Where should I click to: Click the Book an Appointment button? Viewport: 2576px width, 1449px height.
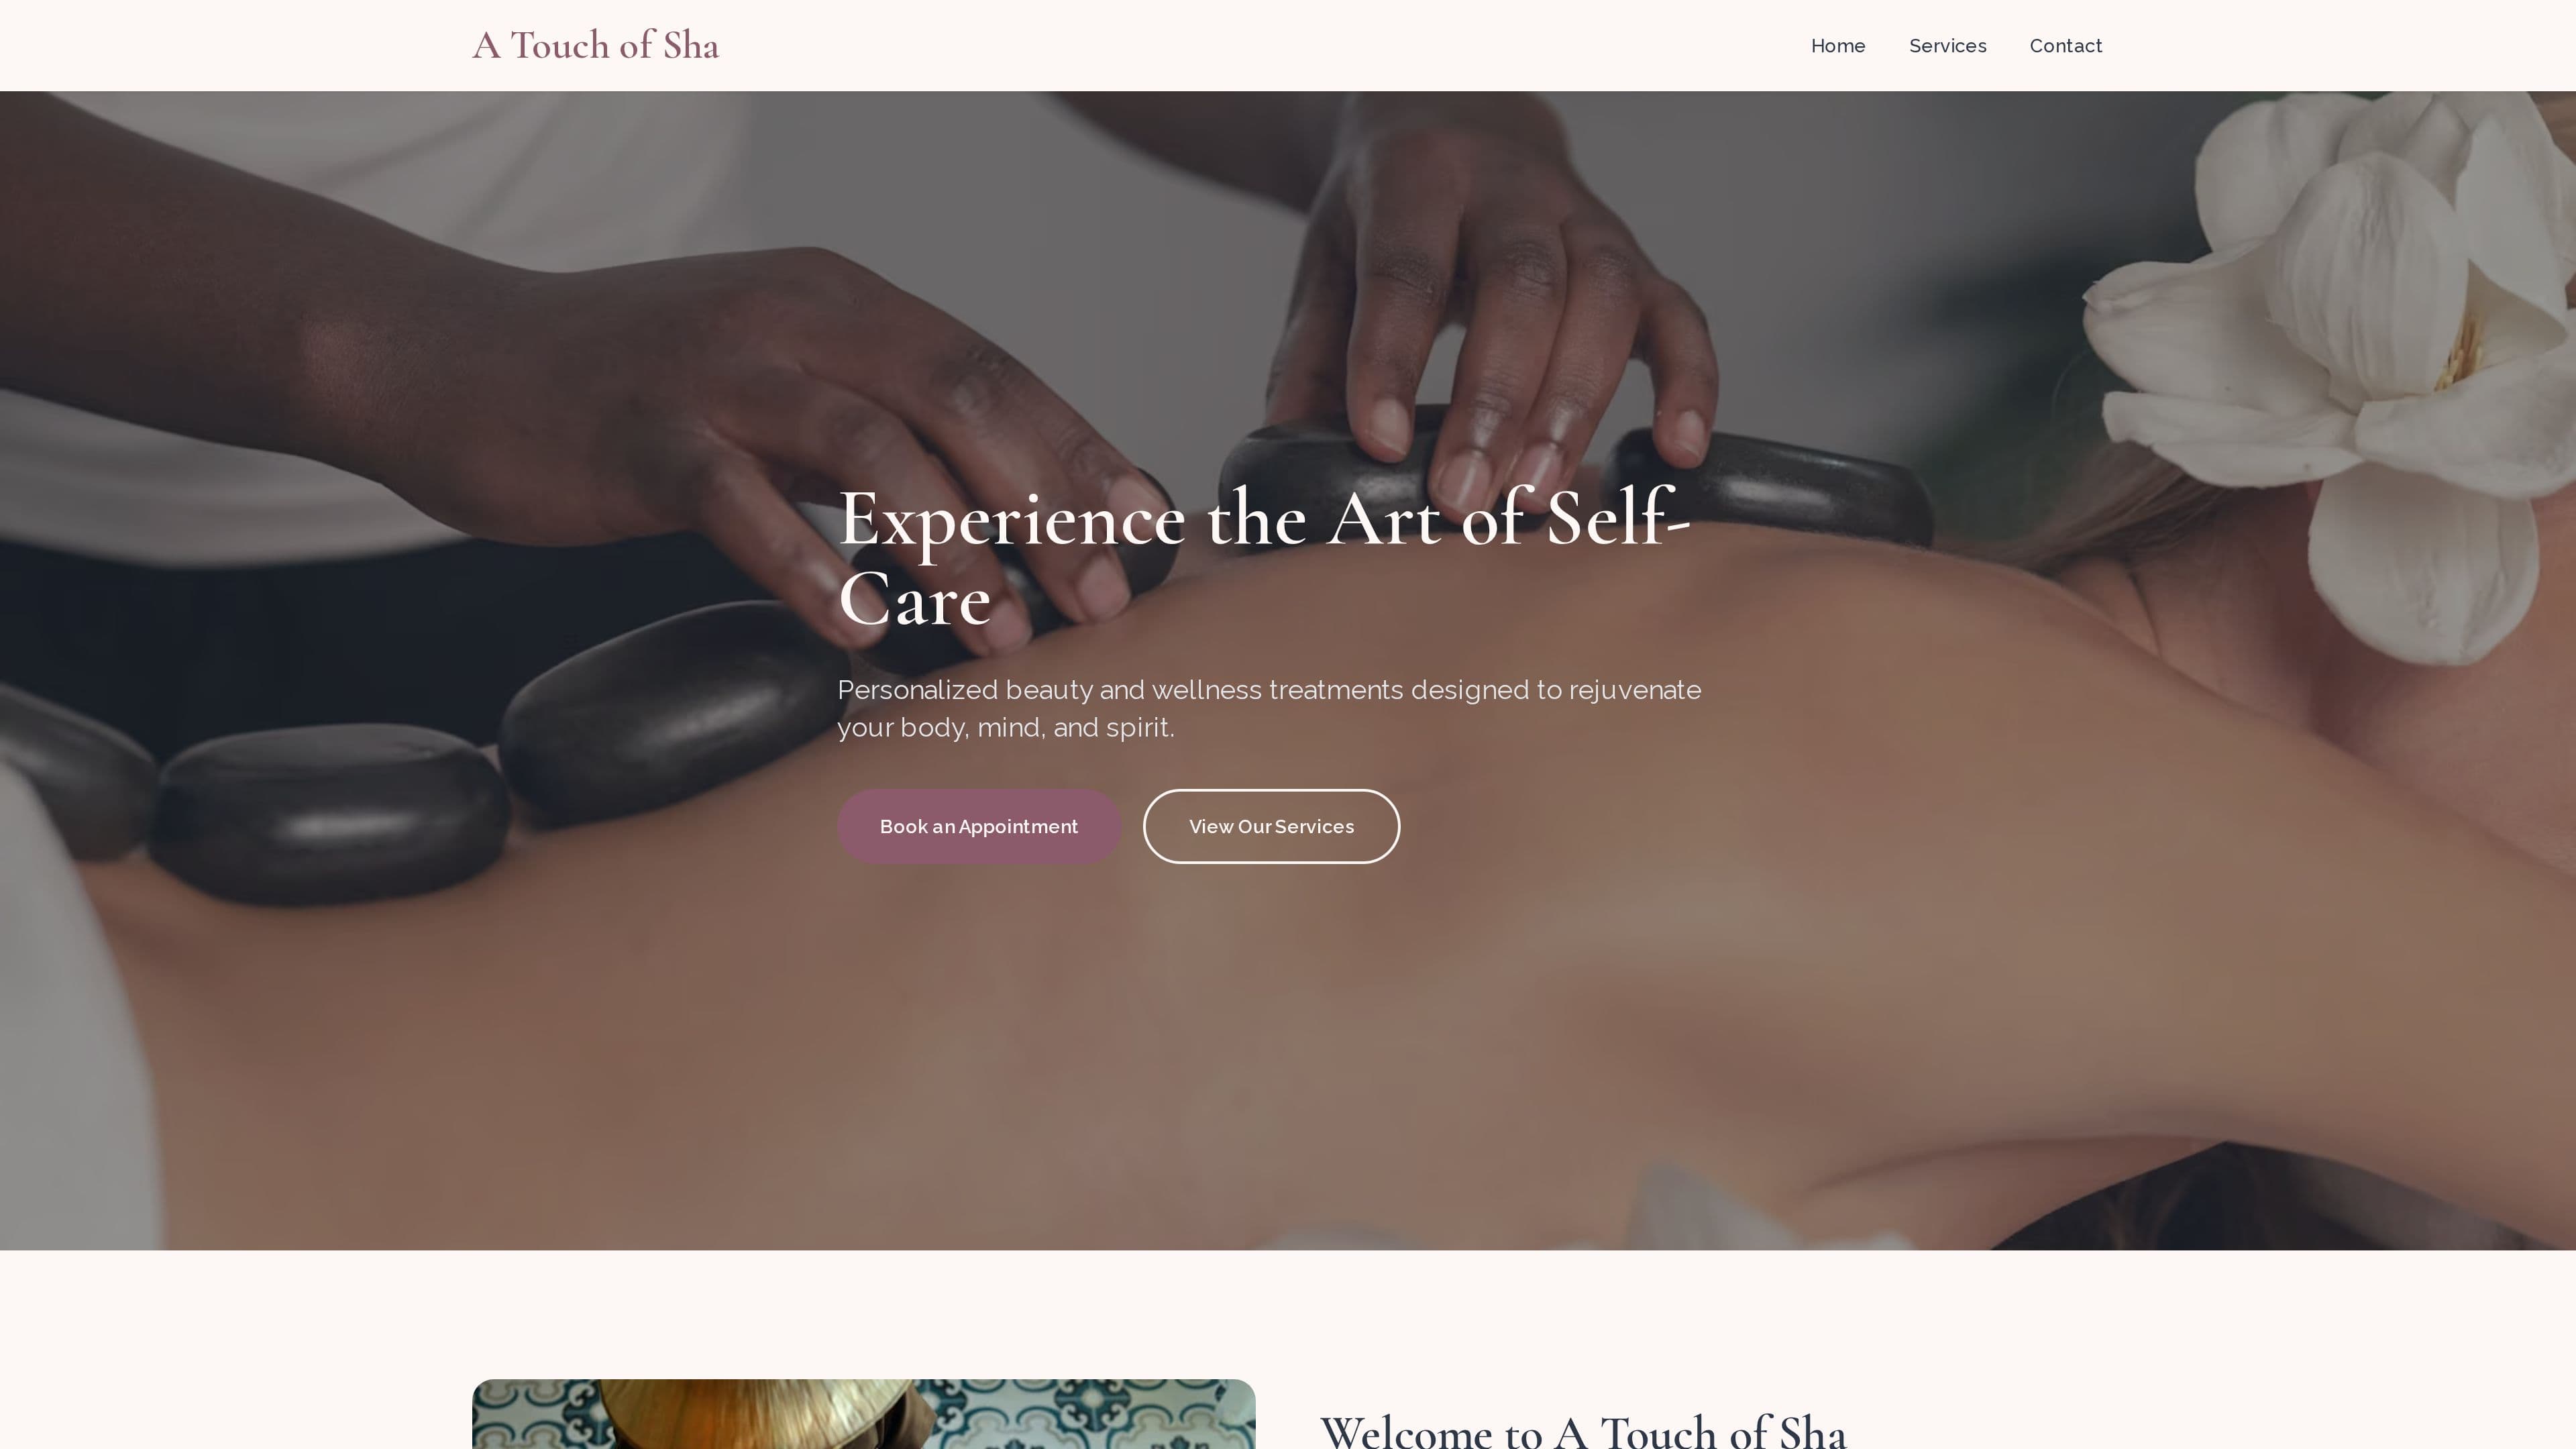(978, 826)
